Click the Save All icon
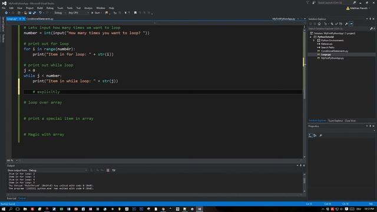Image resolution: width=377 pixels, height=212 pixels. [34, 13]
